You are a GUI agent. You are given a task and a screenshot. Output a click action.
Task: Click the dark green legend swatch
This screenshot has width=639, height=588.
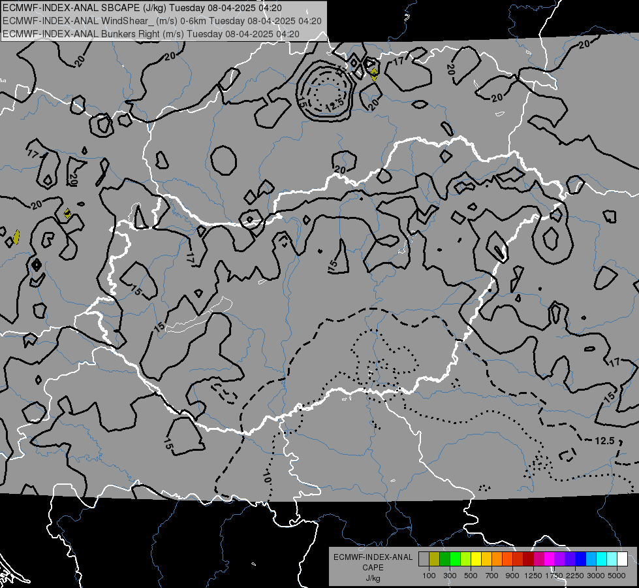pos(444,559)
